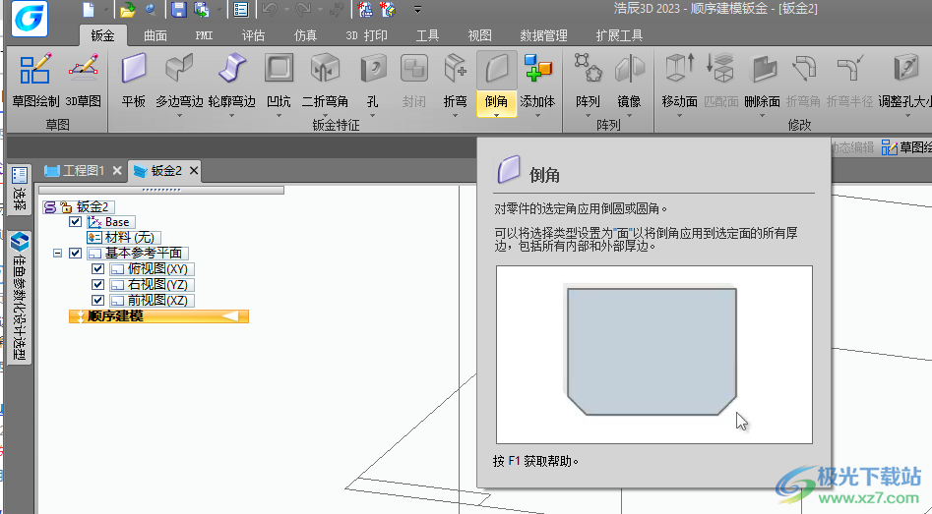Select the 多边弯边 flange tool
The height and width of the screenshot is (514, 932).
[x=179, y=81]
